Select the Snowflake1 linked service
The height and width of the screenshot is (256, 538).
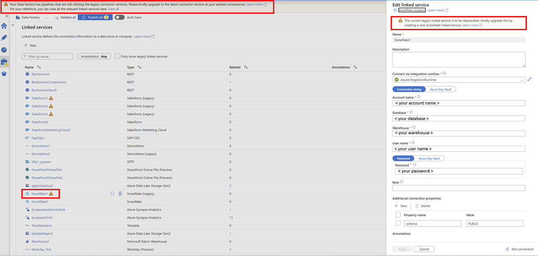(40, 194)
